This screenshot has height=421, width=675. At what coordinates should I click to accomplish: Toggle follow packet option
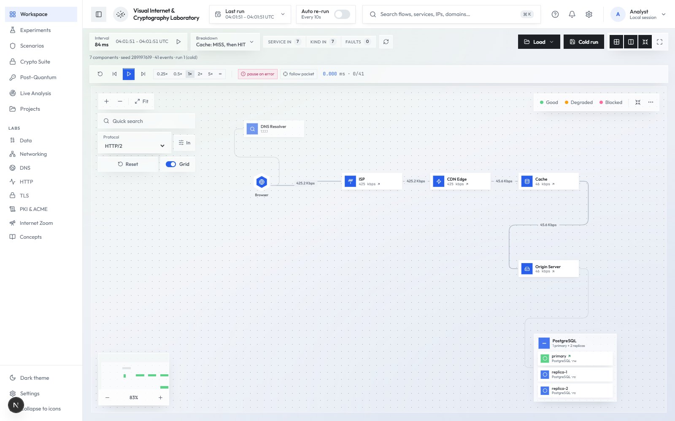tap(299, 74)
